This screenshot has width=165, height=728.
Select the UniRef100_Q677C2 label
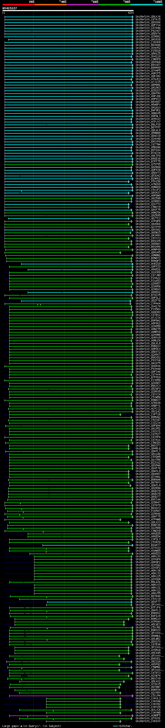pyautogui.click(x=148, y=218)
